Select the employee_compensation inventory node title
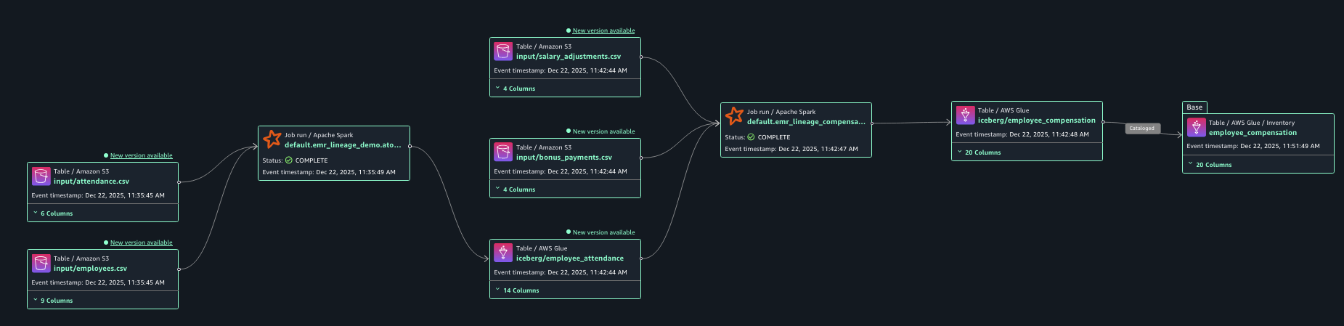Image resolution: width=1344 pixels, height=326 pixels. [x=1253, y=133]
